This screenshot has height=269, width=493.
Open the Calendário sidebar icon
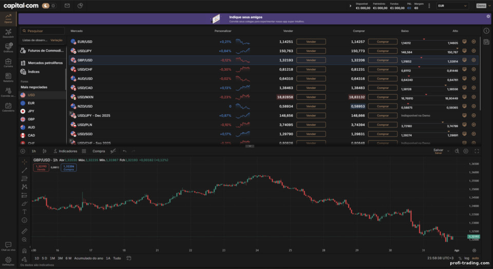pyautogui.click(x=8, y=107)
